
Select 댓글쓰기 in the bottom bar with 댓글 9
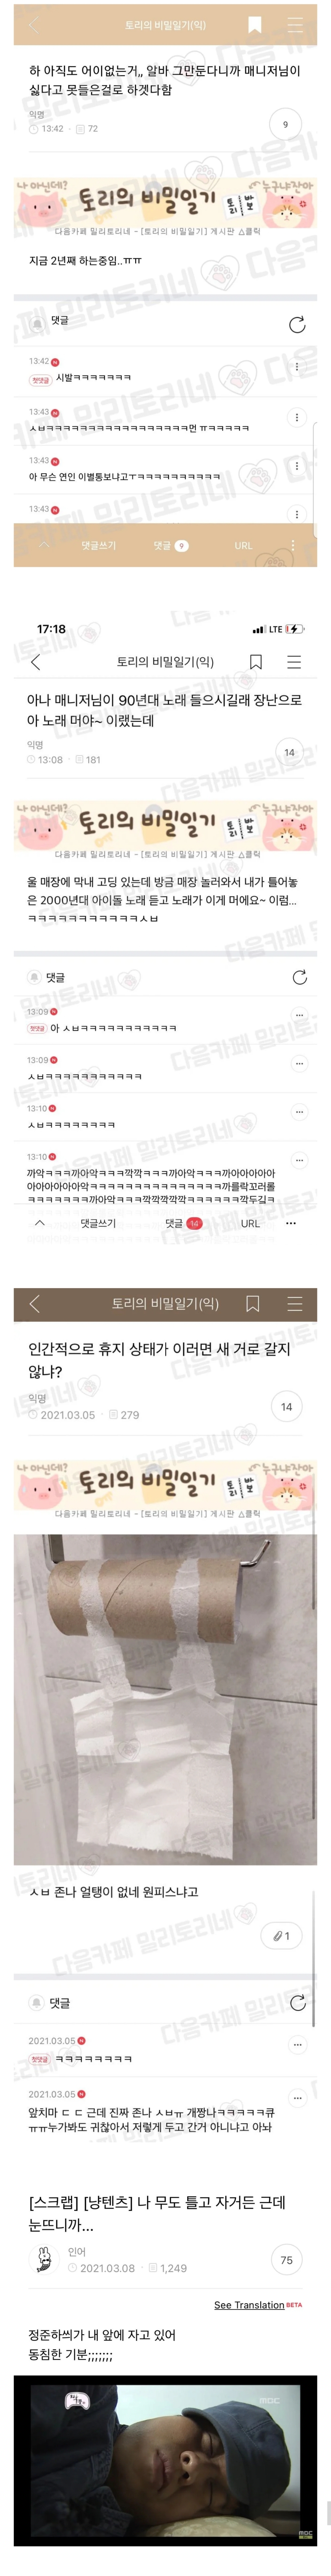click(x=98, y=546)
